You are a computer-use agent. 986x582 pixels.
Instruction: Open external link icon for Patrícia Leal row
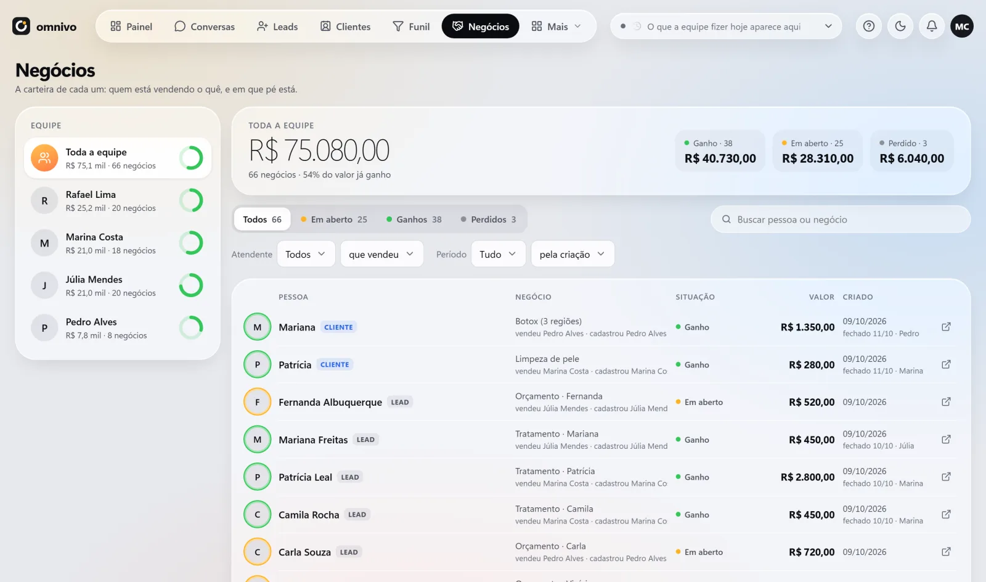pos(946,477)
